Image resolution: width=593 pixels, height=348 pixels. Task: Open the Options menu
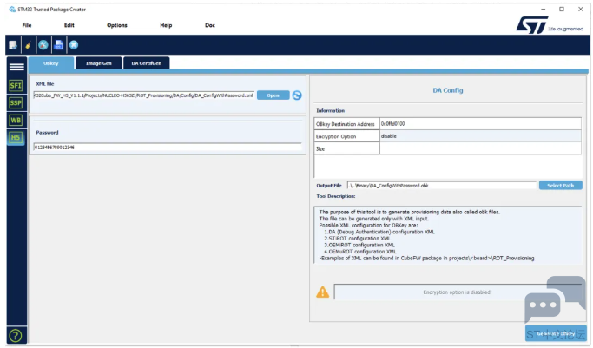[x=117, y=25]
